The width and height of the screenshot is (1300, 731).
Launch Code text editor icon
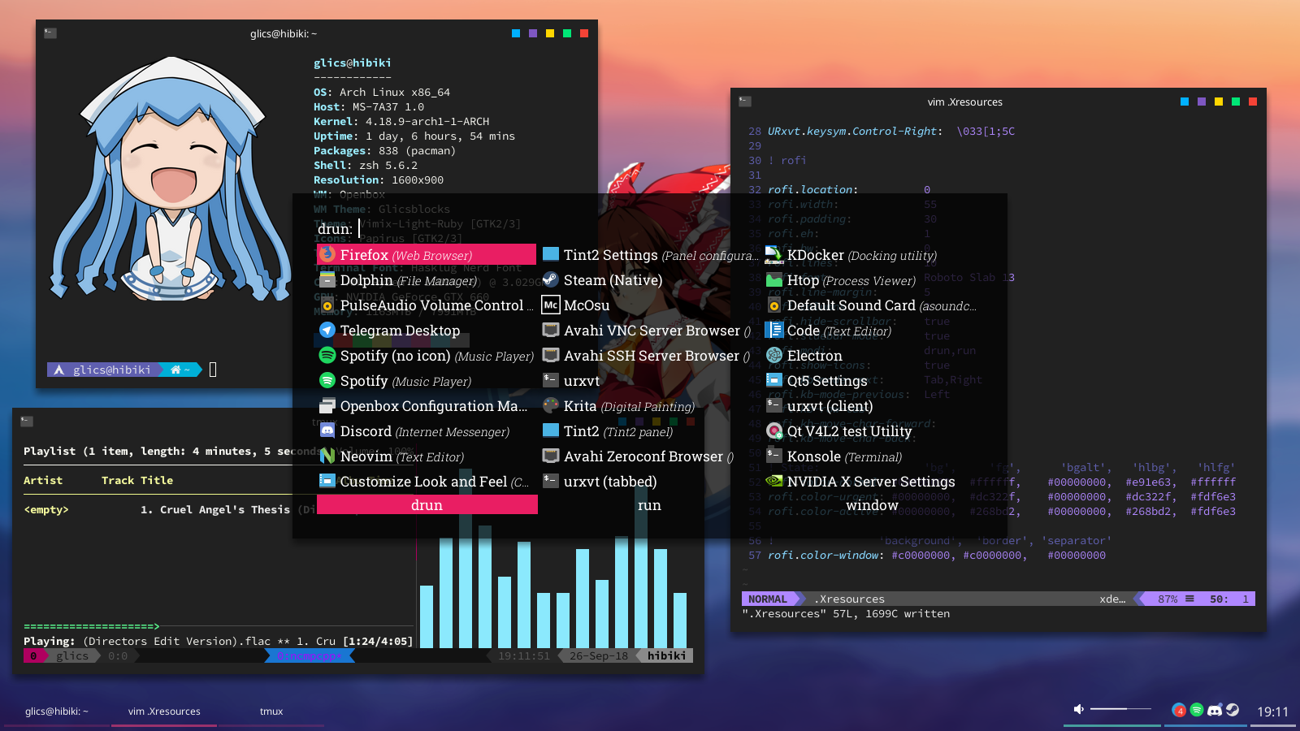774,331
